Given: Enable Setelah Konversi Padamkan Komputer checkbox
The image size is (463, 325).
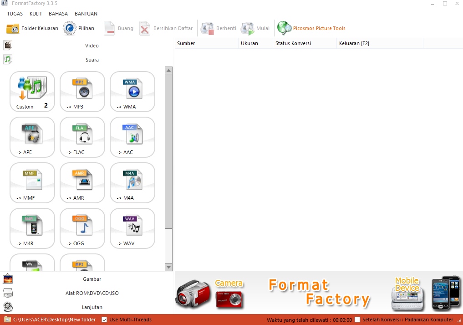Looking at the screenshot, I should point(357,320).
